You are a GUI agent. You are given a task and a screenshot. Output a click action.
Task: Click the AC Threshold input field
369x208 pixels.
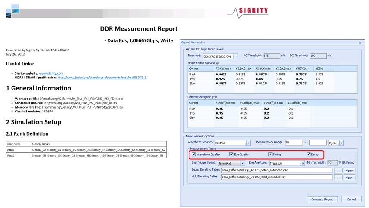pyautogui.click(x=272, y=56)
